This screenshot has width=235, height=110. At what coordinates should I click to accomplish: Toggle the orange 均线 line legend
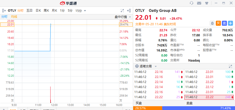tap(14, 17)
